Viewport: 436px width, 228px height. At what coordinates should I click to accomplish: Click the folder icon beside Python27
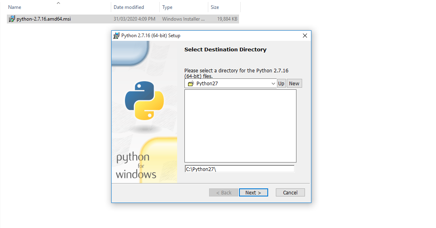click(191, 84)
